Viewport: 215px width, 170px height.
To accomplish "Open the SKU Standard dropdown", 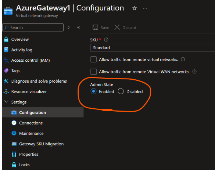I will (153, 48).
